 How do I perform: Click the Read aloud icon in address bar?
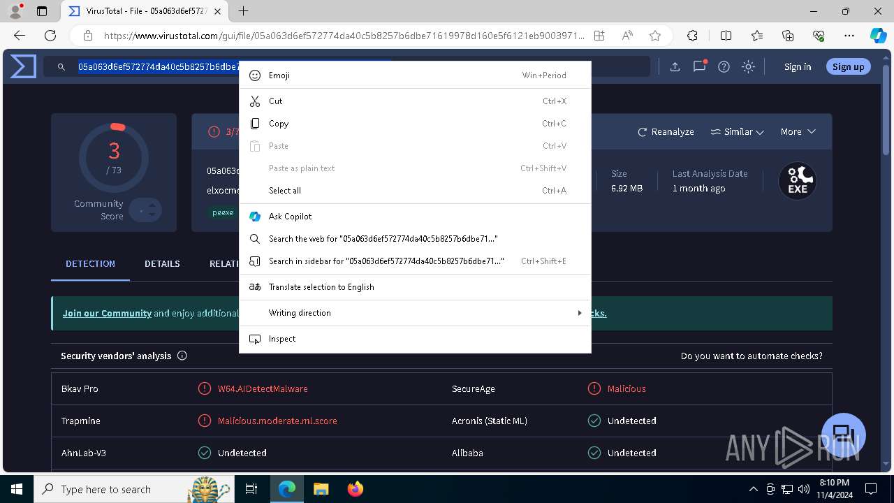tap(627, 36)
